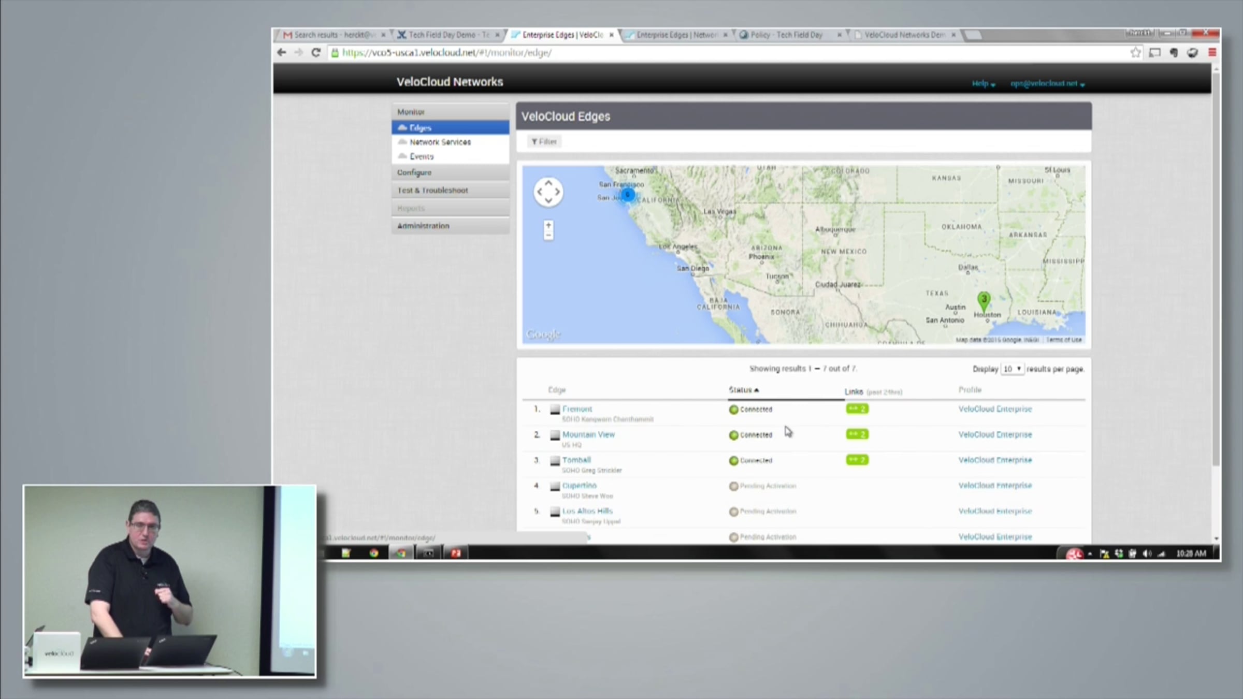Click the sticky notes icon in taskbar
Image resolution: width=1243 pixels, height=699 pixels.
tap(346, 553)
